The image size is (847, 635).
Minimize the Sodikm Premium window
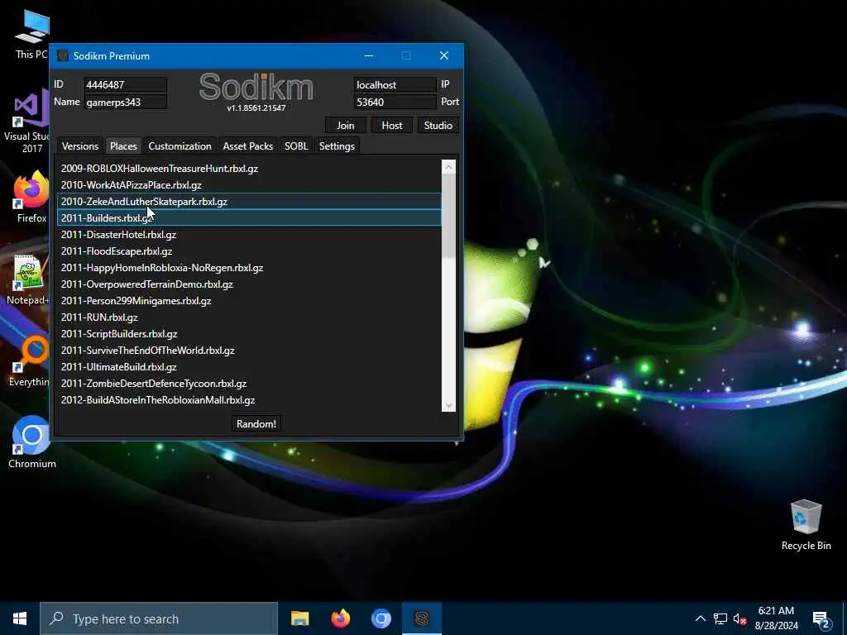[369, 55]
